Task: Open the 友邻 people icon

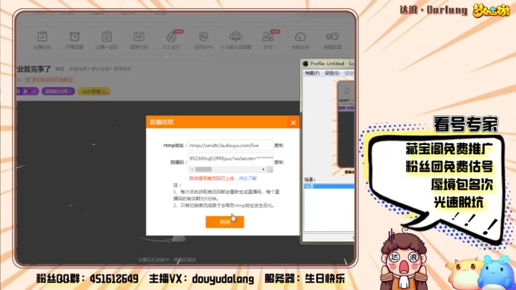Action: (268, 37)
